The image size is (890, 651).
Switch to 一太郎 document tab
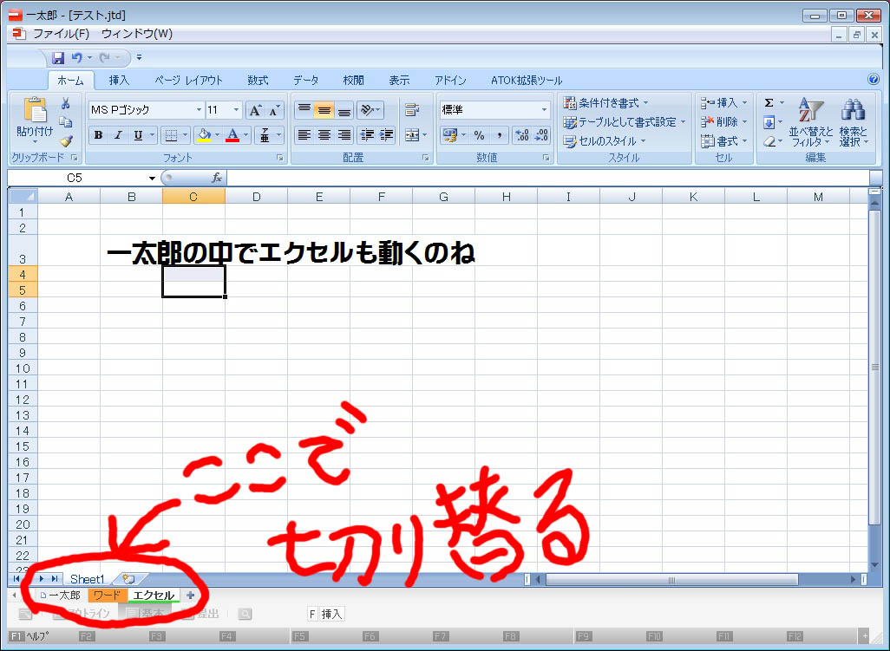click(60, 596)
